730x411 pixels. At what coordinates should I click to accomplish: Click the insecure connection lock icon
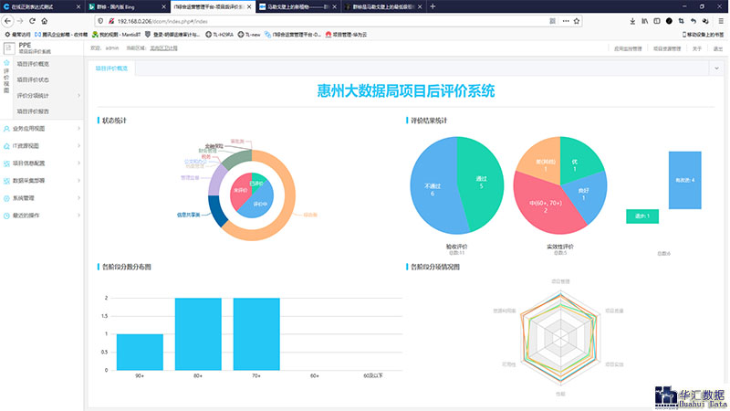point(111,21)
